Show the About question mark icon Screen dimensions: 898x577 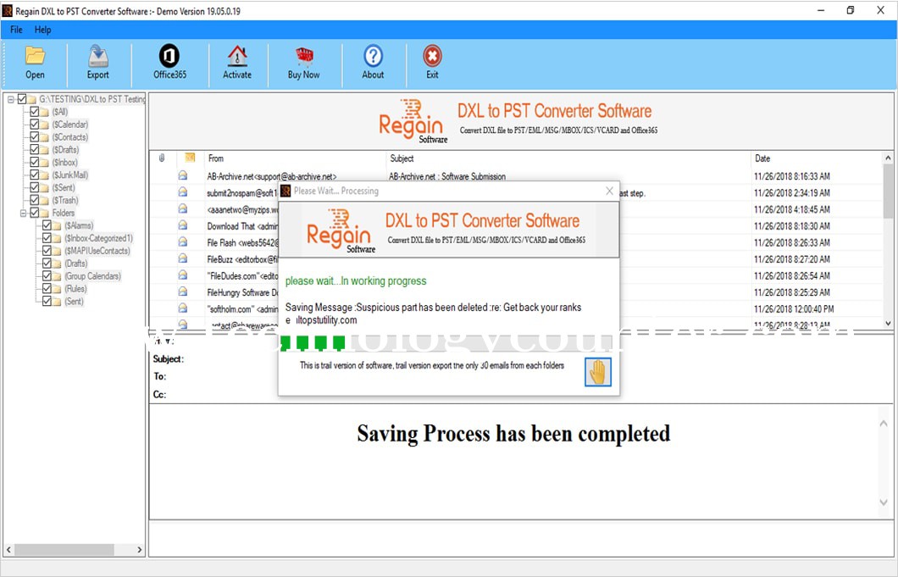pos(373,56)
